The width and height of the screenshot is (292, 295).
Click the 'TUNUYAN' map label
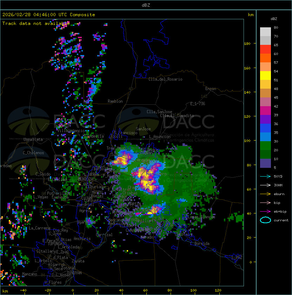pyautogui.click(x=74, y=273)
